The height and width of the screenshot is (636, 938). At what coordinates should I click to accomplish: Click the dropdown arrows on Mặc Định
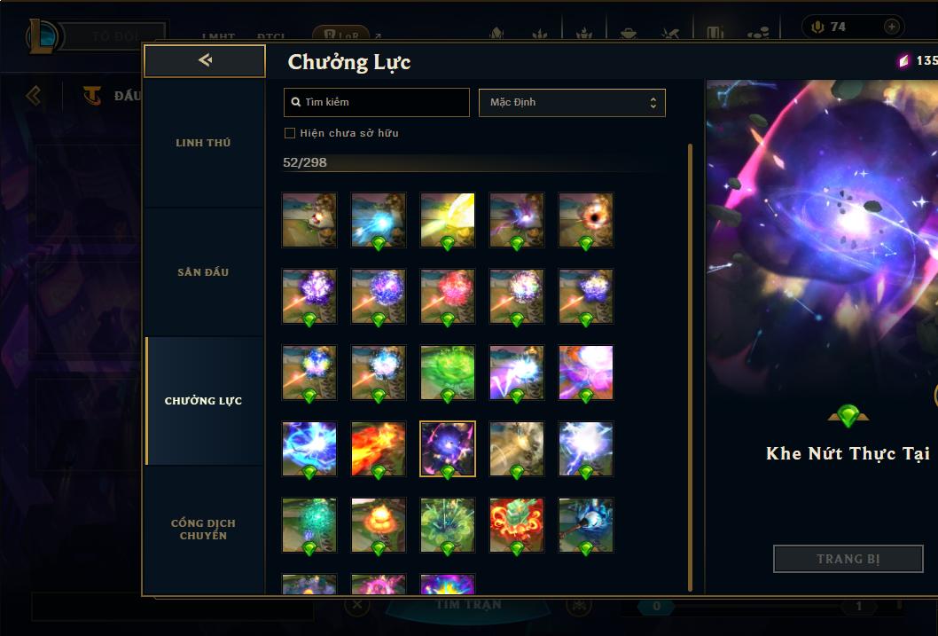(653, 102)
